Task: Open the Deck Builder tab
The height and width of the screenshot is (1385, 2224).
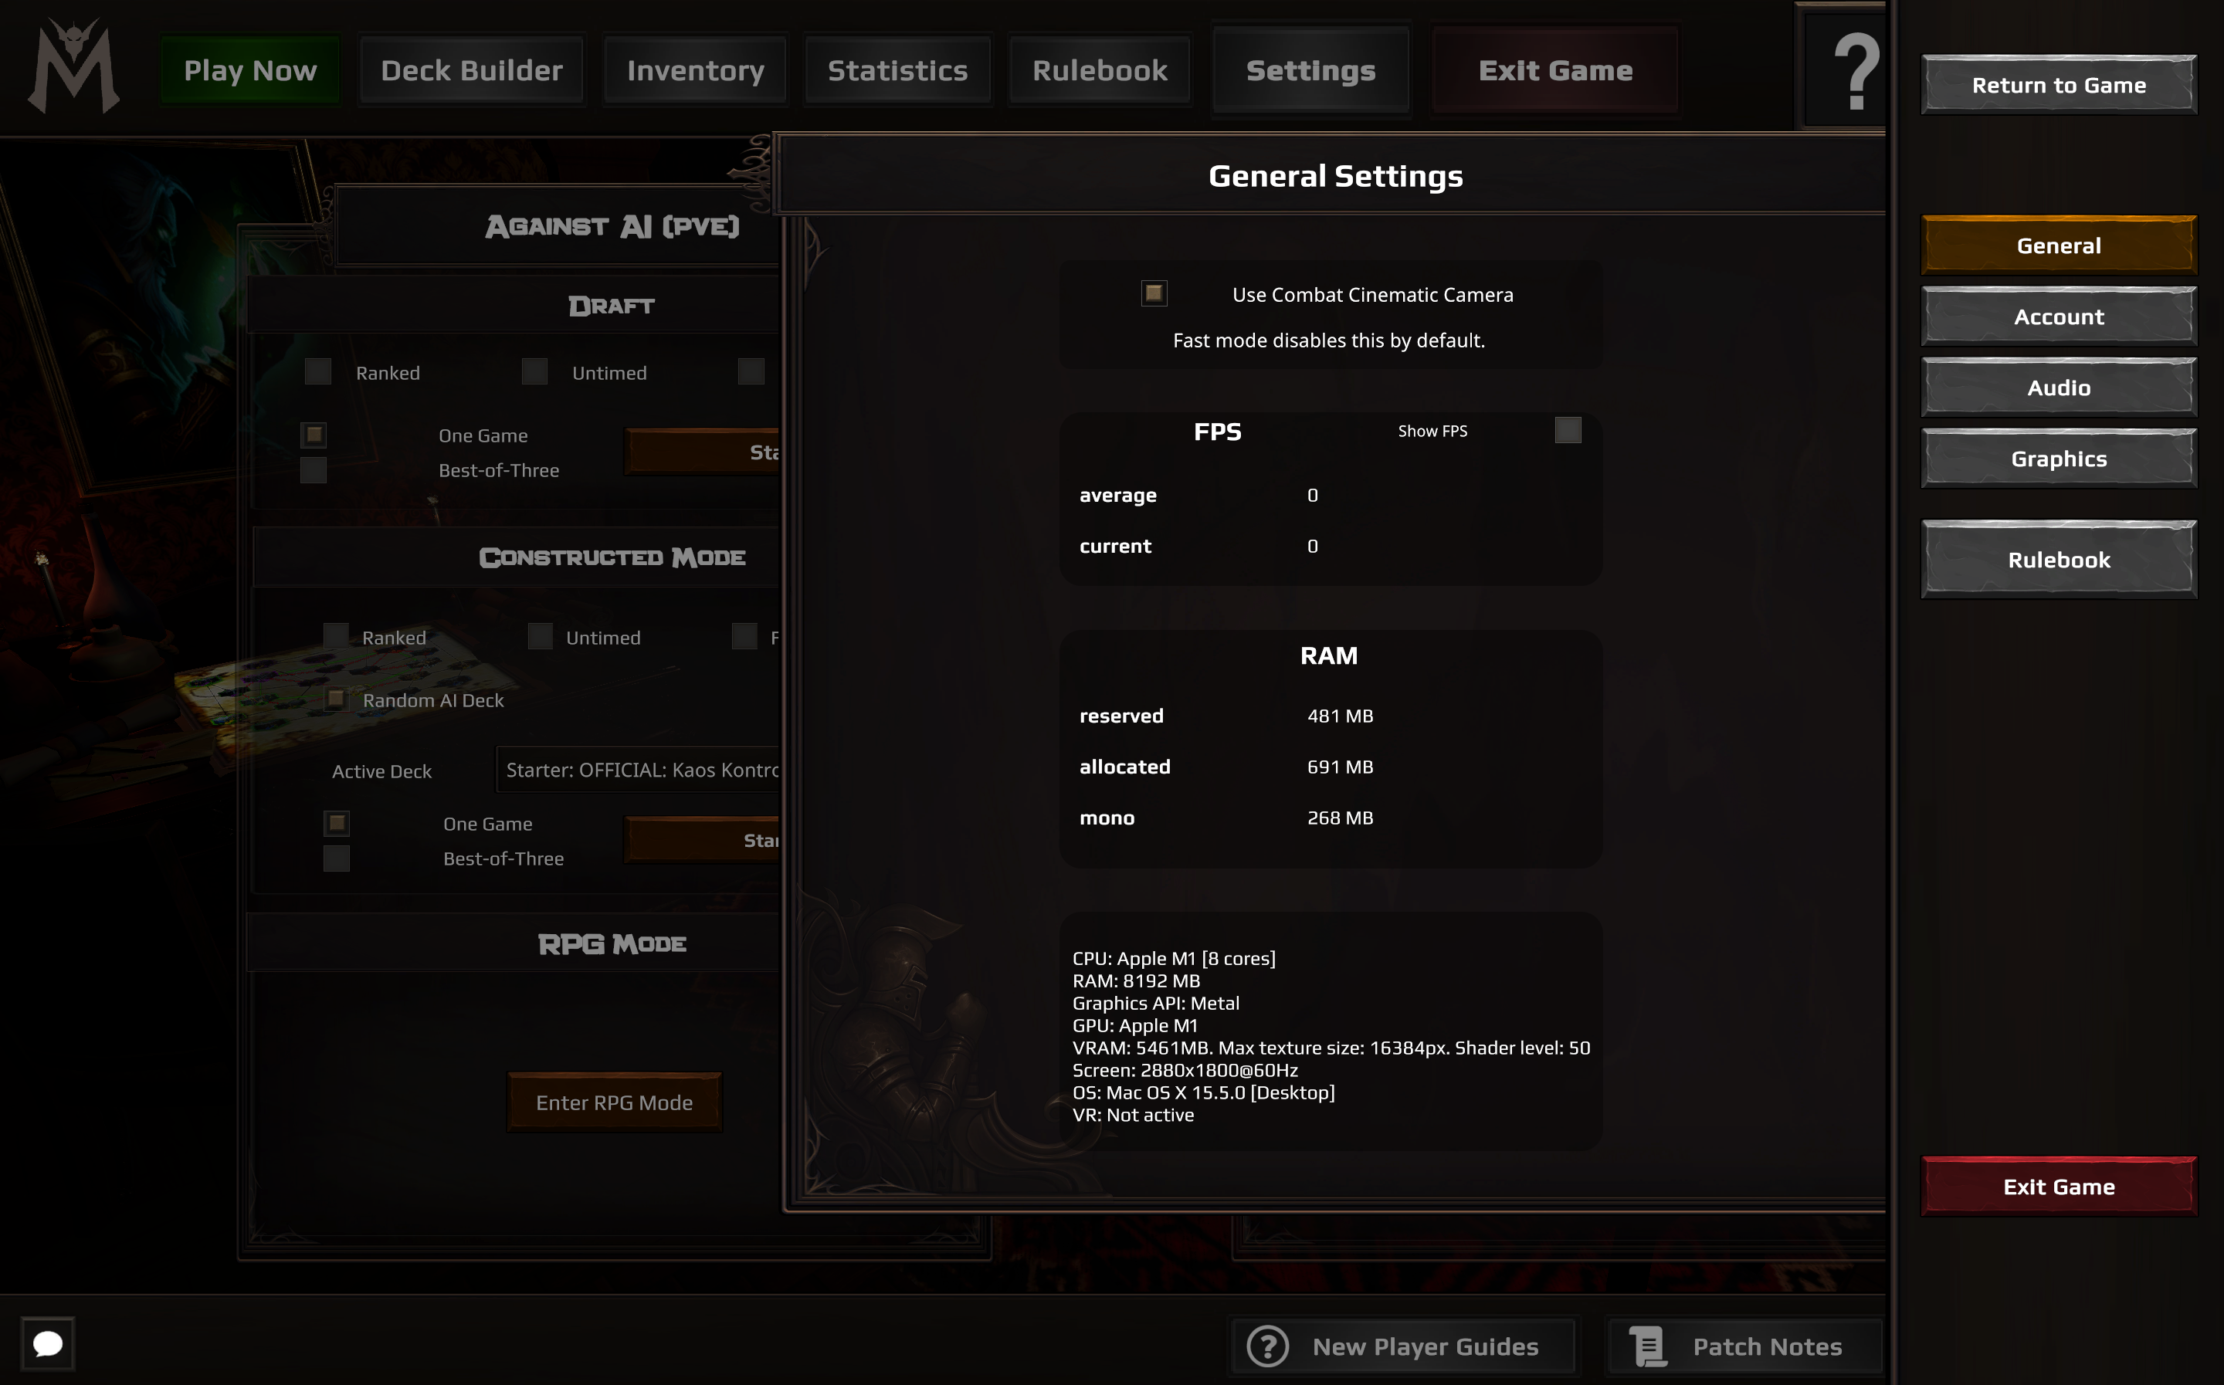Action: point(472,70)
